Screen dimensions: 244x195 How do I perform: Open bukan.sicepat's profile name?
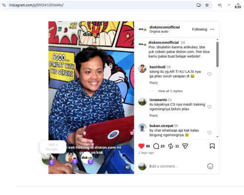click(x=162, y=126)
